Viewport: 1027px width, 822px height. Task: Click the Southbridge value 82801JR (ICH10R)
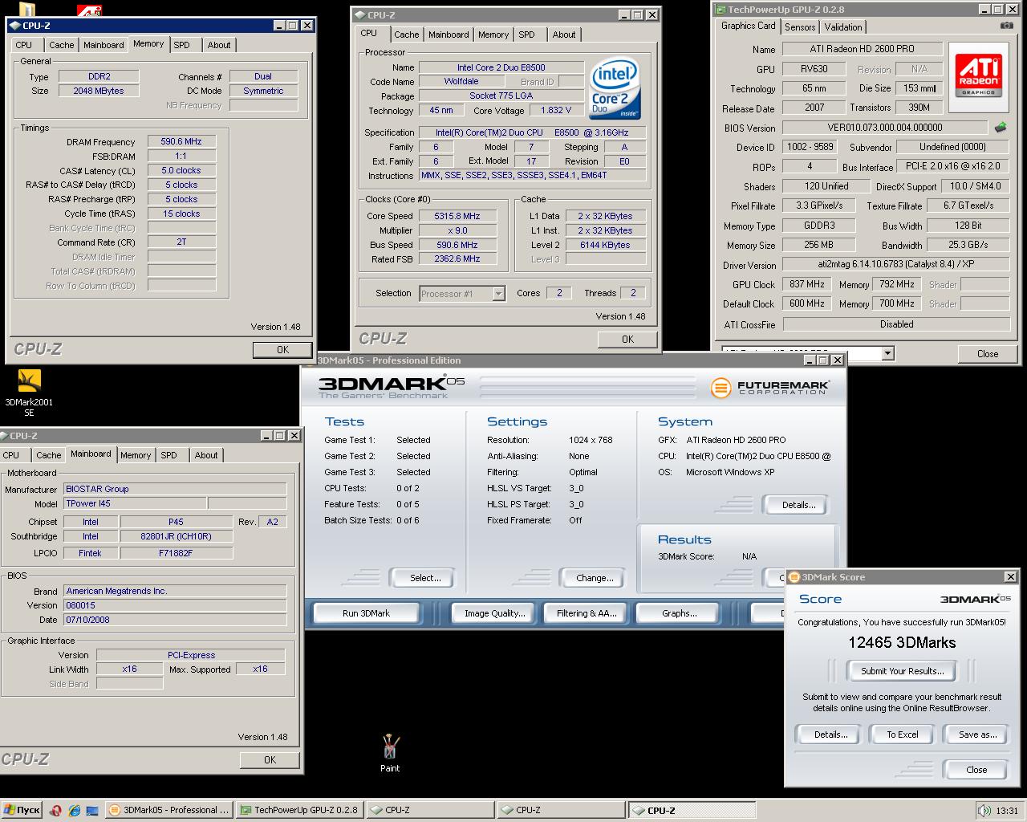tap(176, 536)
